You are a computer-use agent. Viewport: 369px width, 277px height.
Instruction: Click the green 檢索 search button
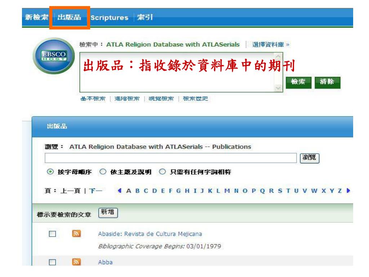(x=298, y=83)
